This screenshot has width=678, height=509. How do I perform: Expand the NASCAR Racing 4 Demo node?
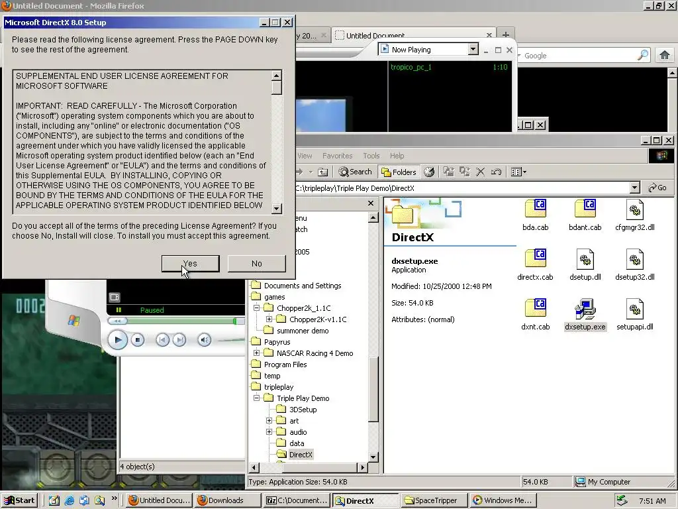[256, 353]
